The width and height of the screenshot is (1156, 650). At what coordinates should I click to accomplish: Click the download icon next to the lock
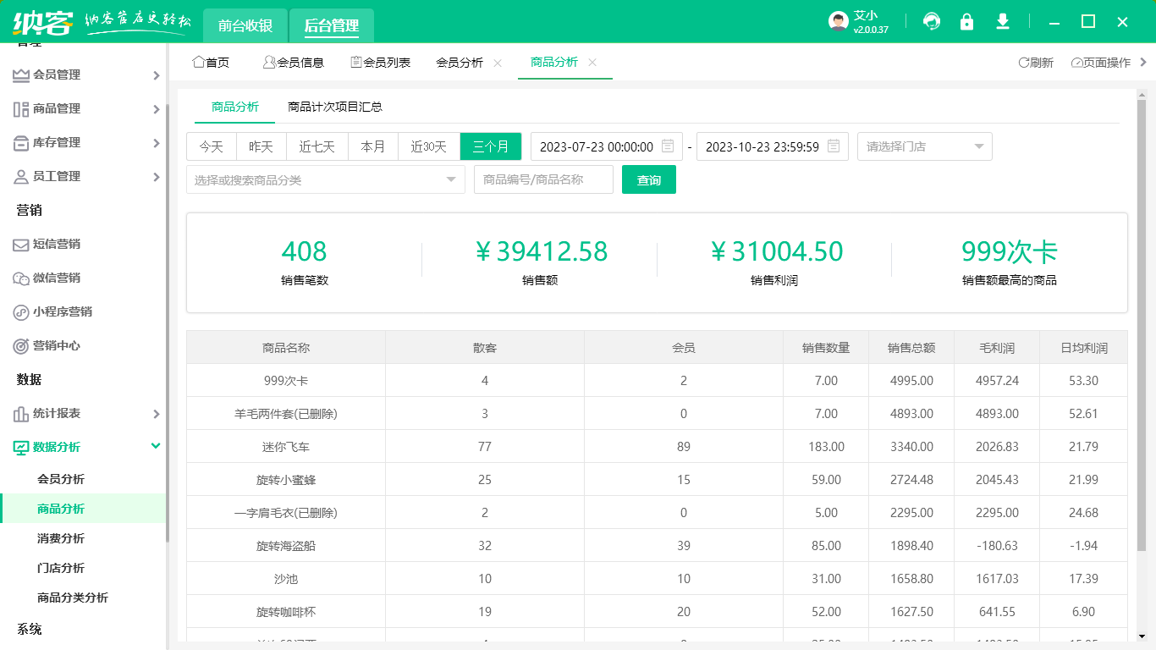1003,22
